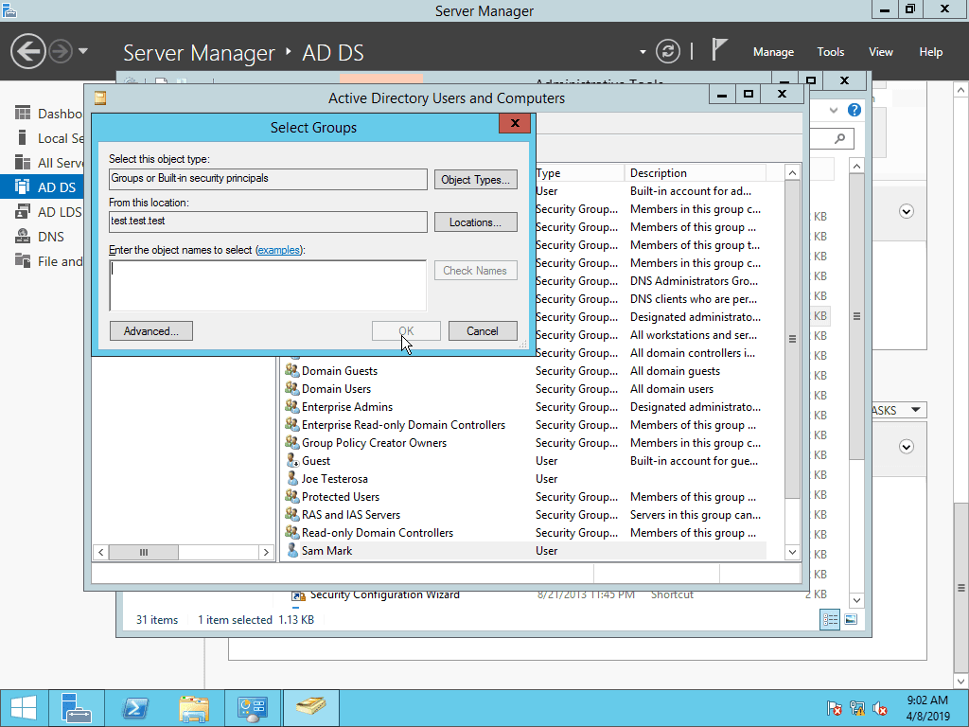Sort by the Type column header
Screen dimensions: 969x727
click(x=579, y=173)
